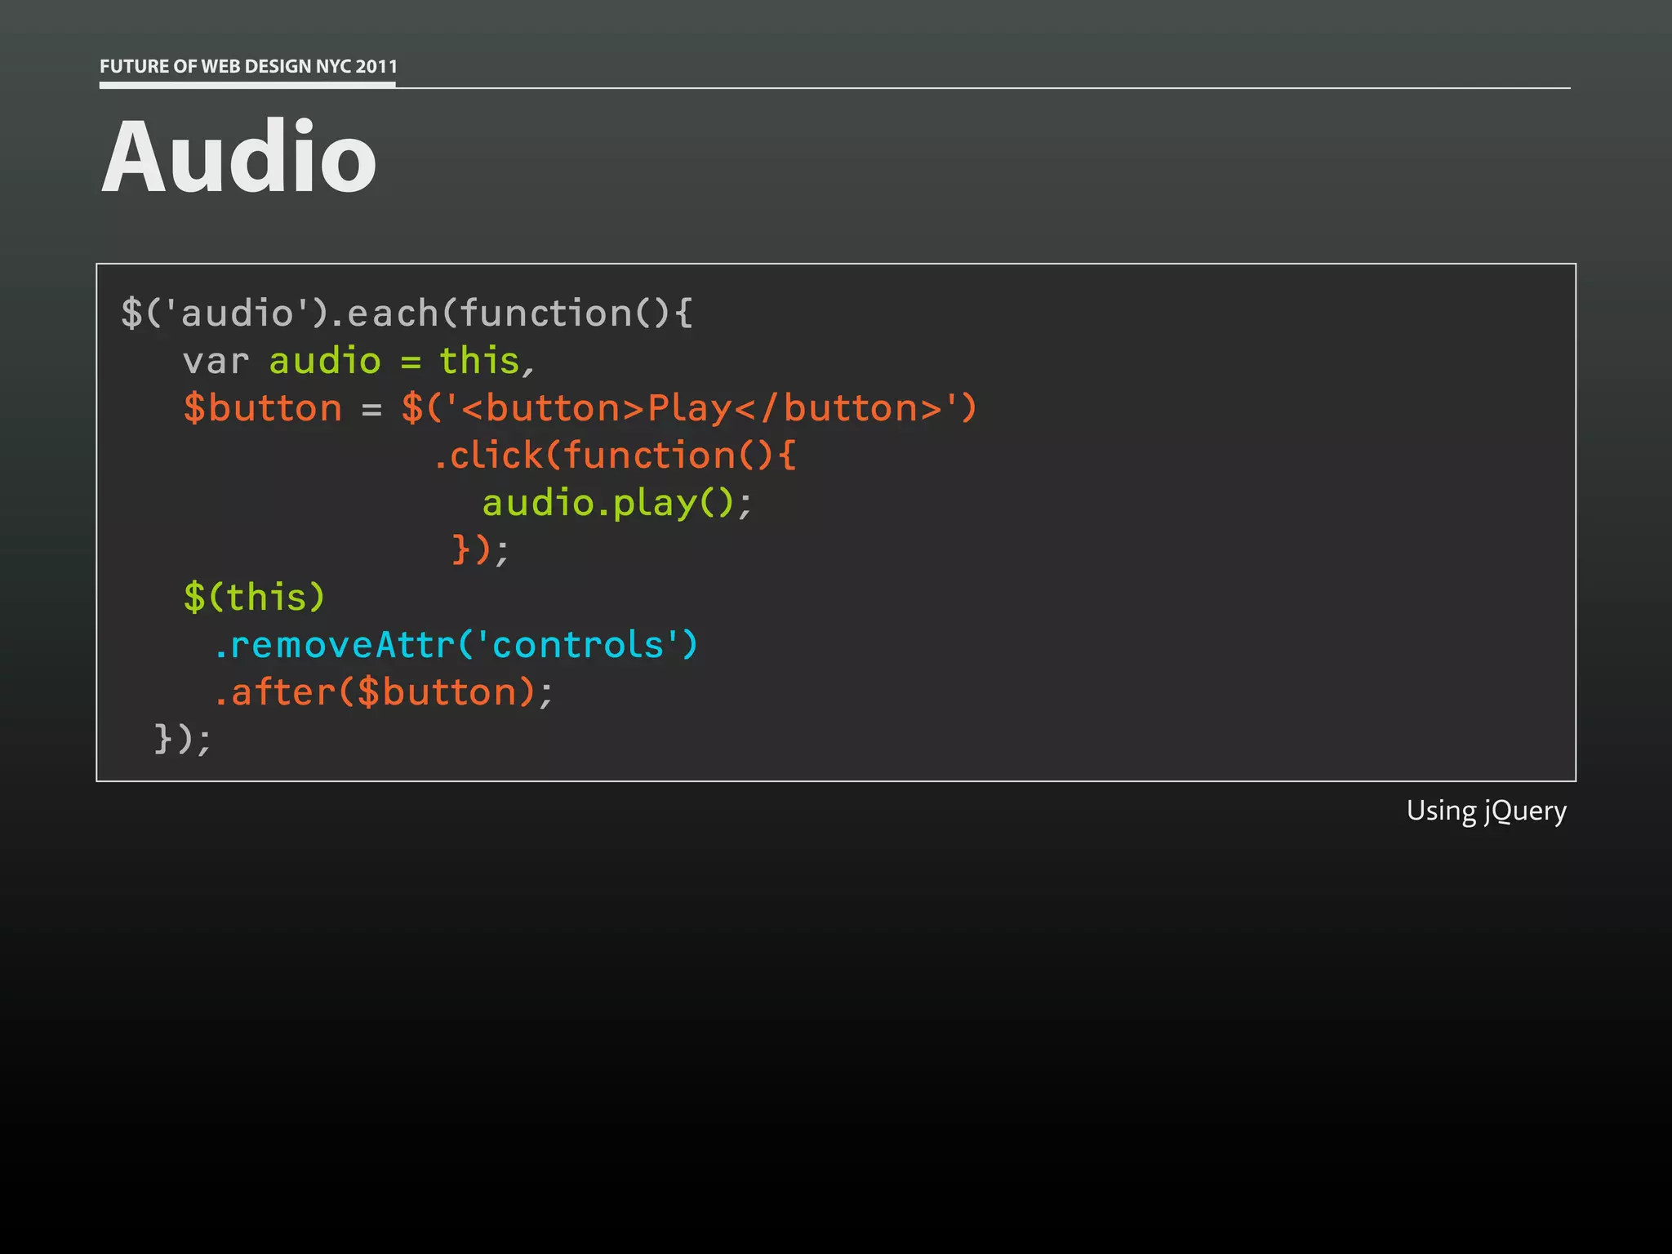Click the thick underline beneath the header text

247,84
